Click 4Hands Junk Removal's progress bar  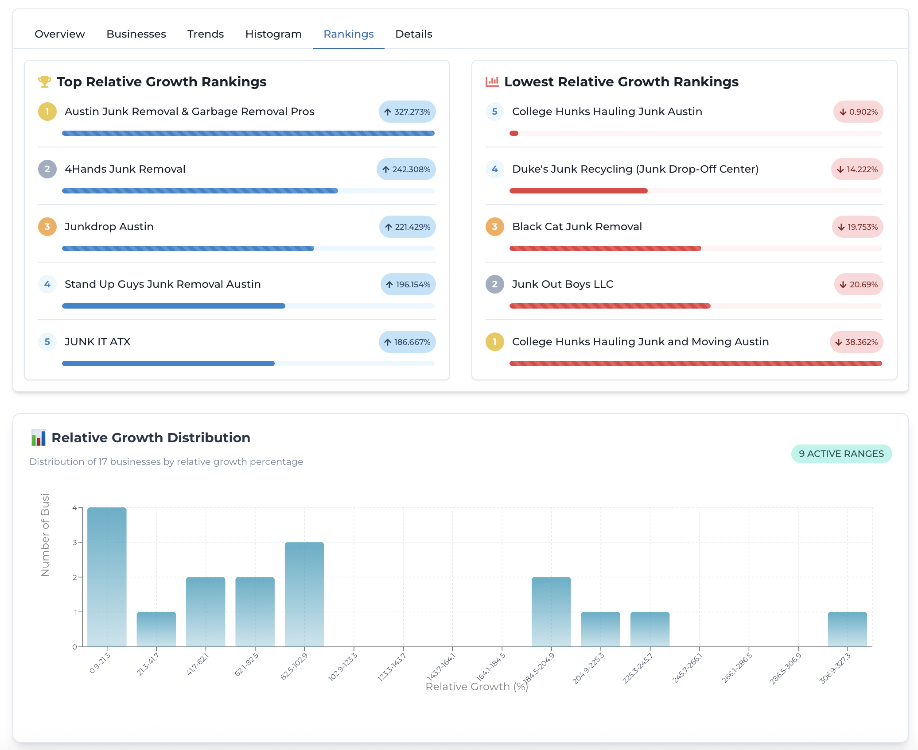point(248,191)
